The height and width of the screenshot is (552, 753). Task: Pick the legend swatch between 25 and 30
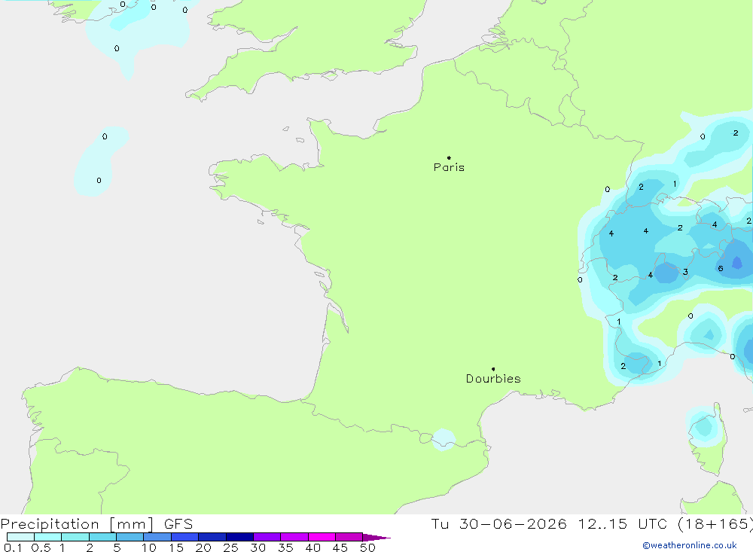239,537
